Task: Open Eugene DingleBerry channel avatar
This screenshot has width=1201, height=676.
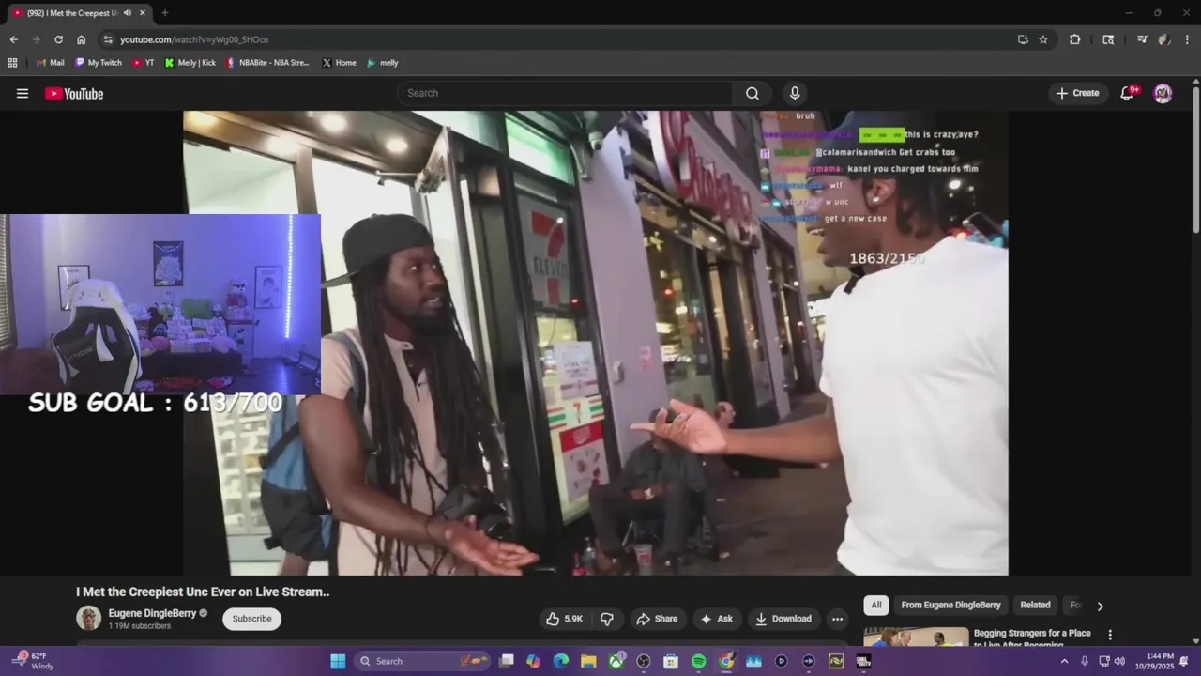Action: 88,619
